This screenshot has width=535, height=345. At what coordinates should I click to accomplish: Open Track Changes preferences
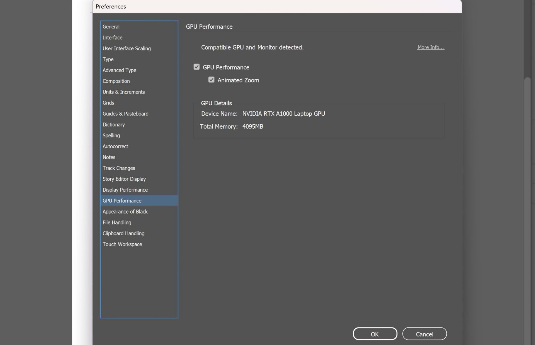119,168
